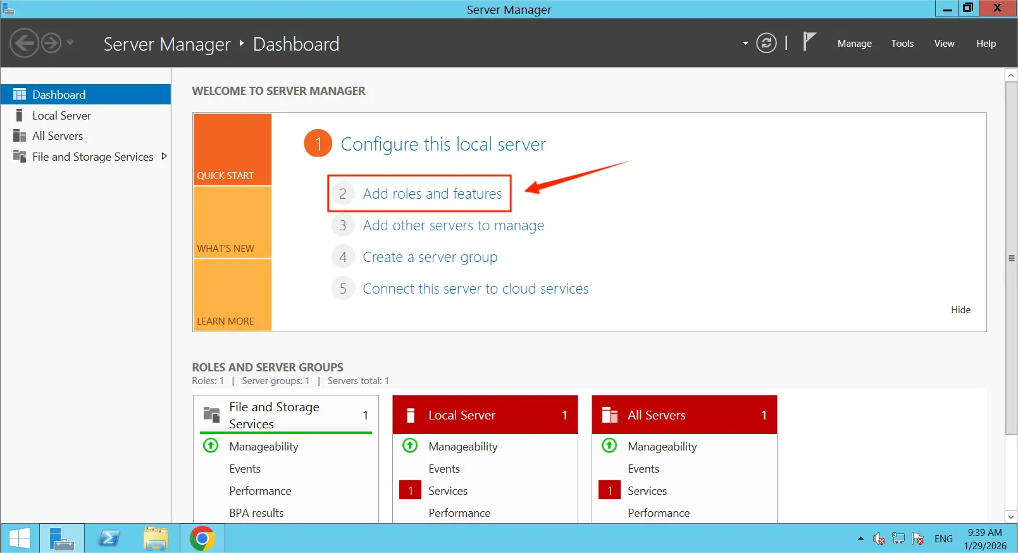Open Events under All Servers tile
Image resolution: width=1018 pixels, height=553 pixels.
643,469
